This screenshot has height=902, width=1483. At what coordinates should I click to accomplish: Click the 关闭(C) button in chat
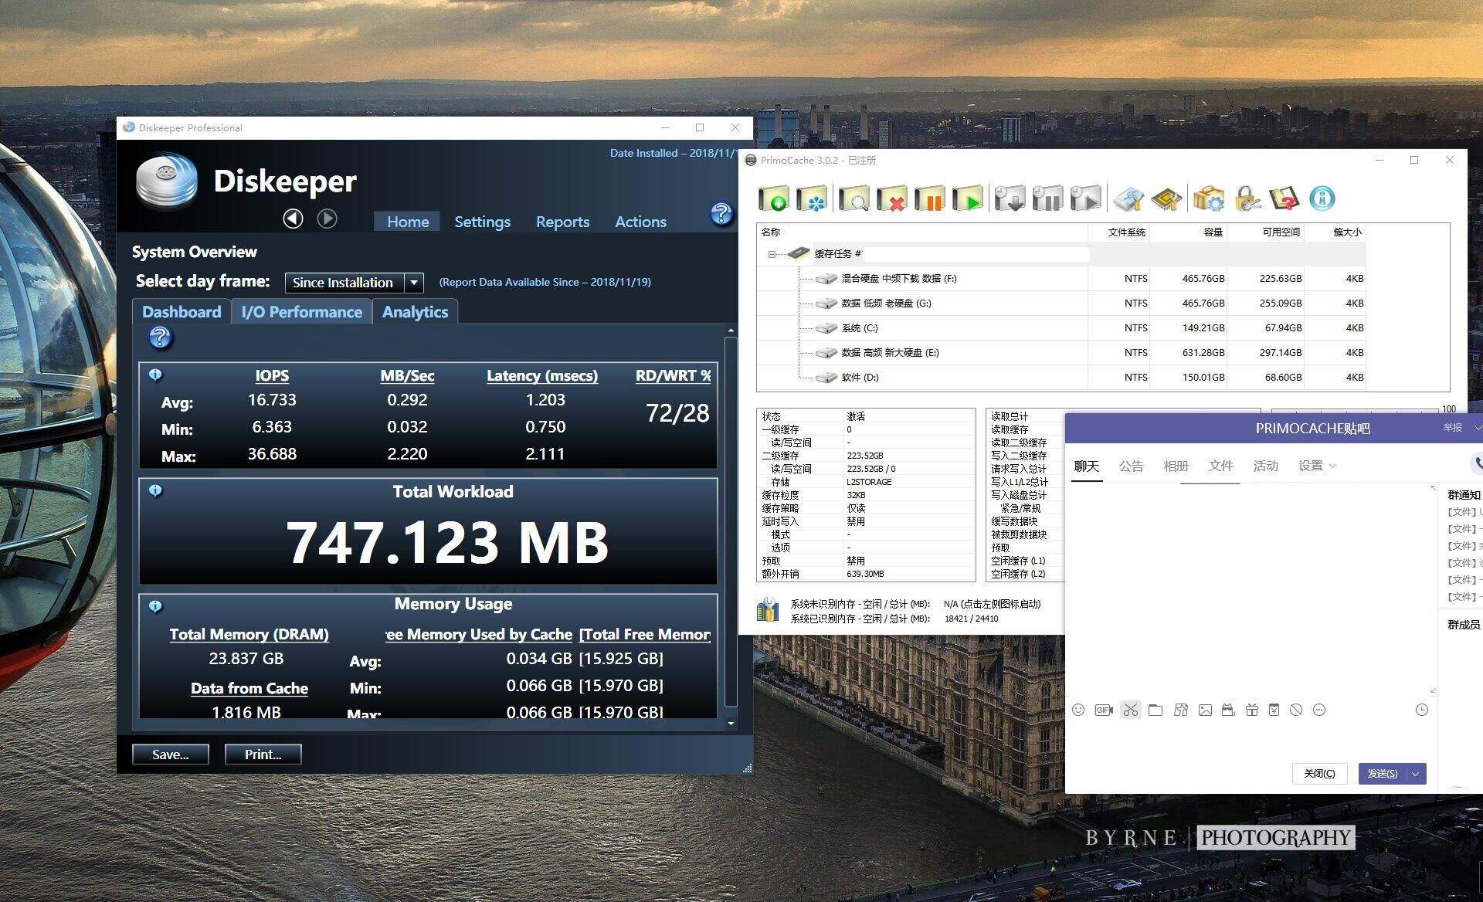[1319, 774]
